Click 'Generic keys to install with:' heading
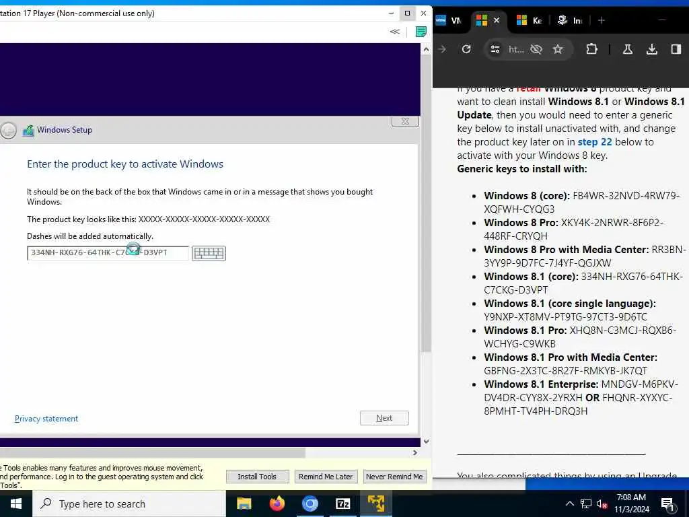 522,169
